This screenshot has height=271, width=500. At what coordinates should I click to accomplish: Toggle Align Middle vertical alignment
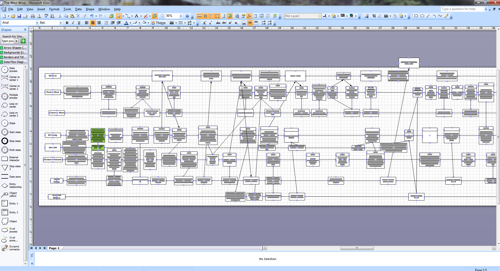click(250, 23)
